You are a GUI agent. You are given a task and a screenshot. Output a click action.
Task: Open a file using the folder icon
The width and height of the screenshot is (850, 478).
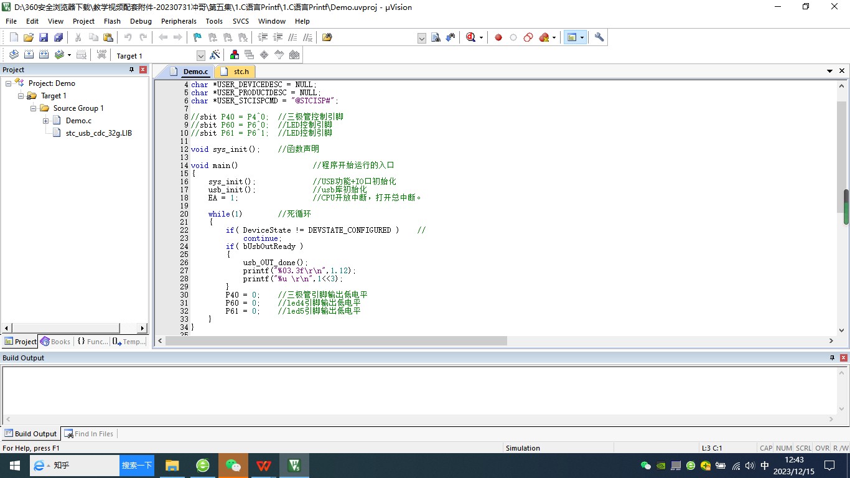(29, 37)
